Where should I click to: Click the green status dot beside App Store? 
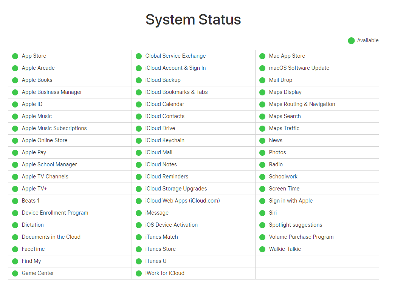[x=15, y=56]
